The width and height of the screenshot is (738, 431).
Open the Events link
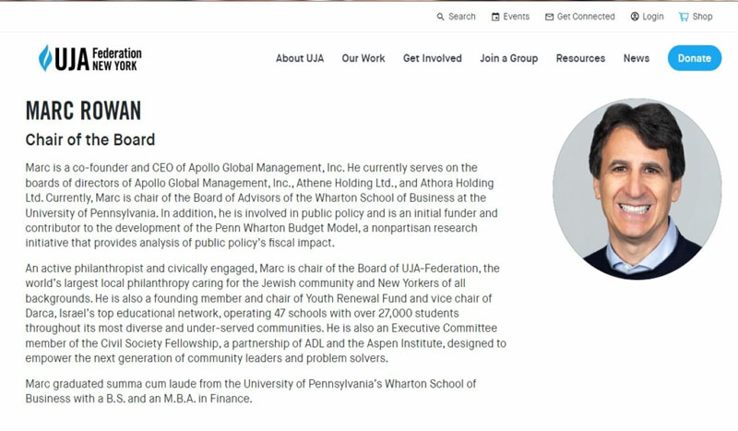pos(516,17)
